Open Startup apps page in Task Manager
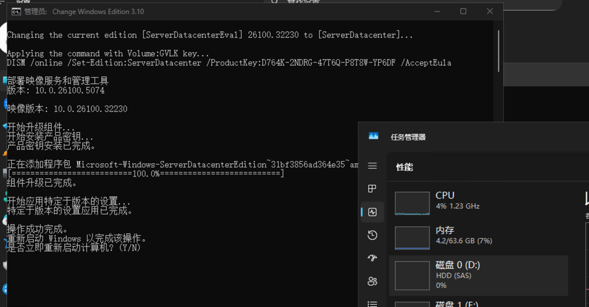The width and height of the screenshot is (589, 307). click(372, 258)
